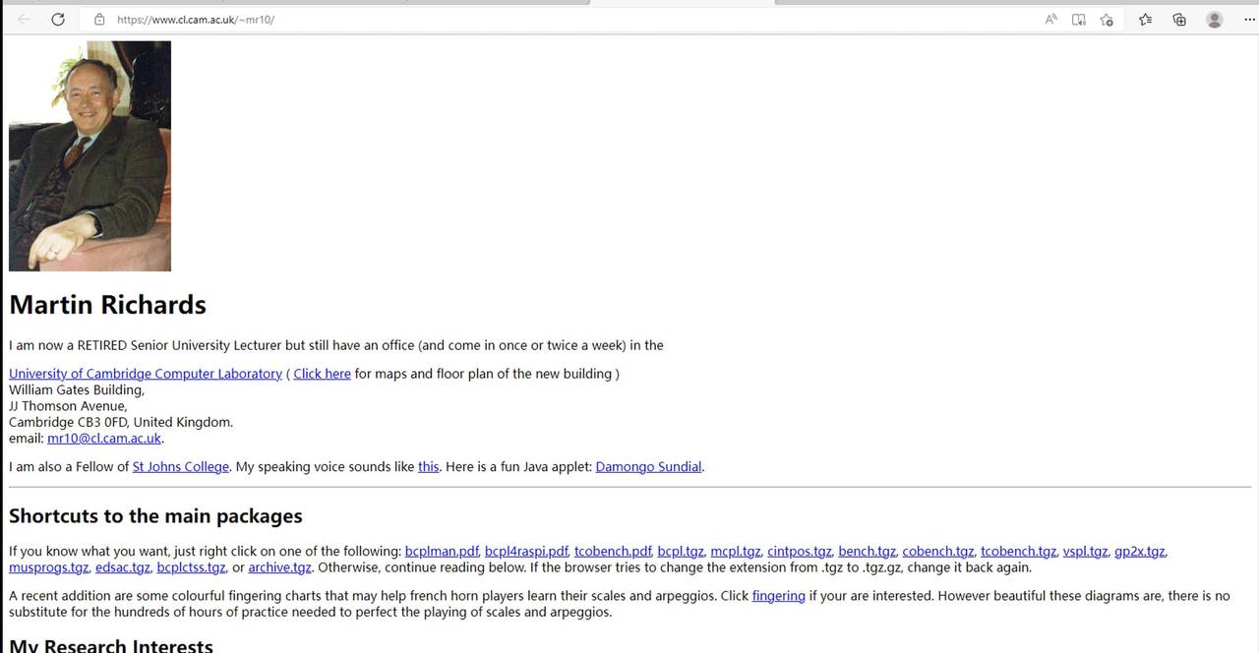Open Collections icon

coord(1179,19)
